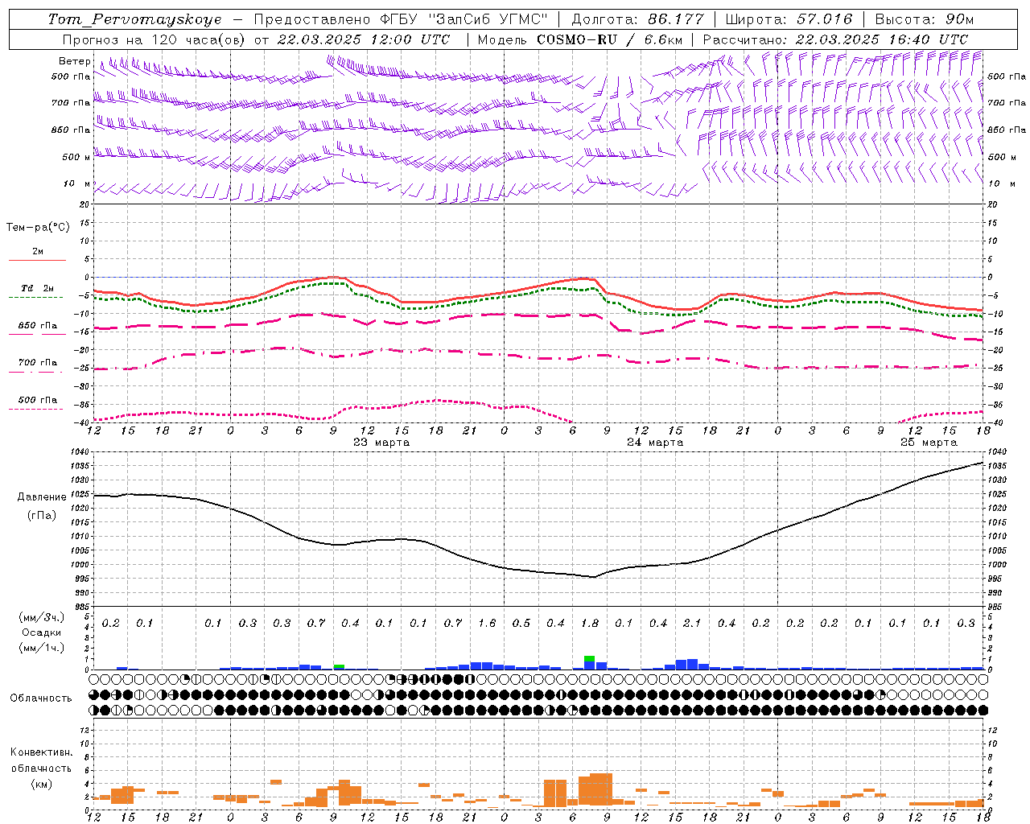Screen dimensions: 1030x824
Task: Select the text Широта: 57.016
Action: tap(788, 19)
